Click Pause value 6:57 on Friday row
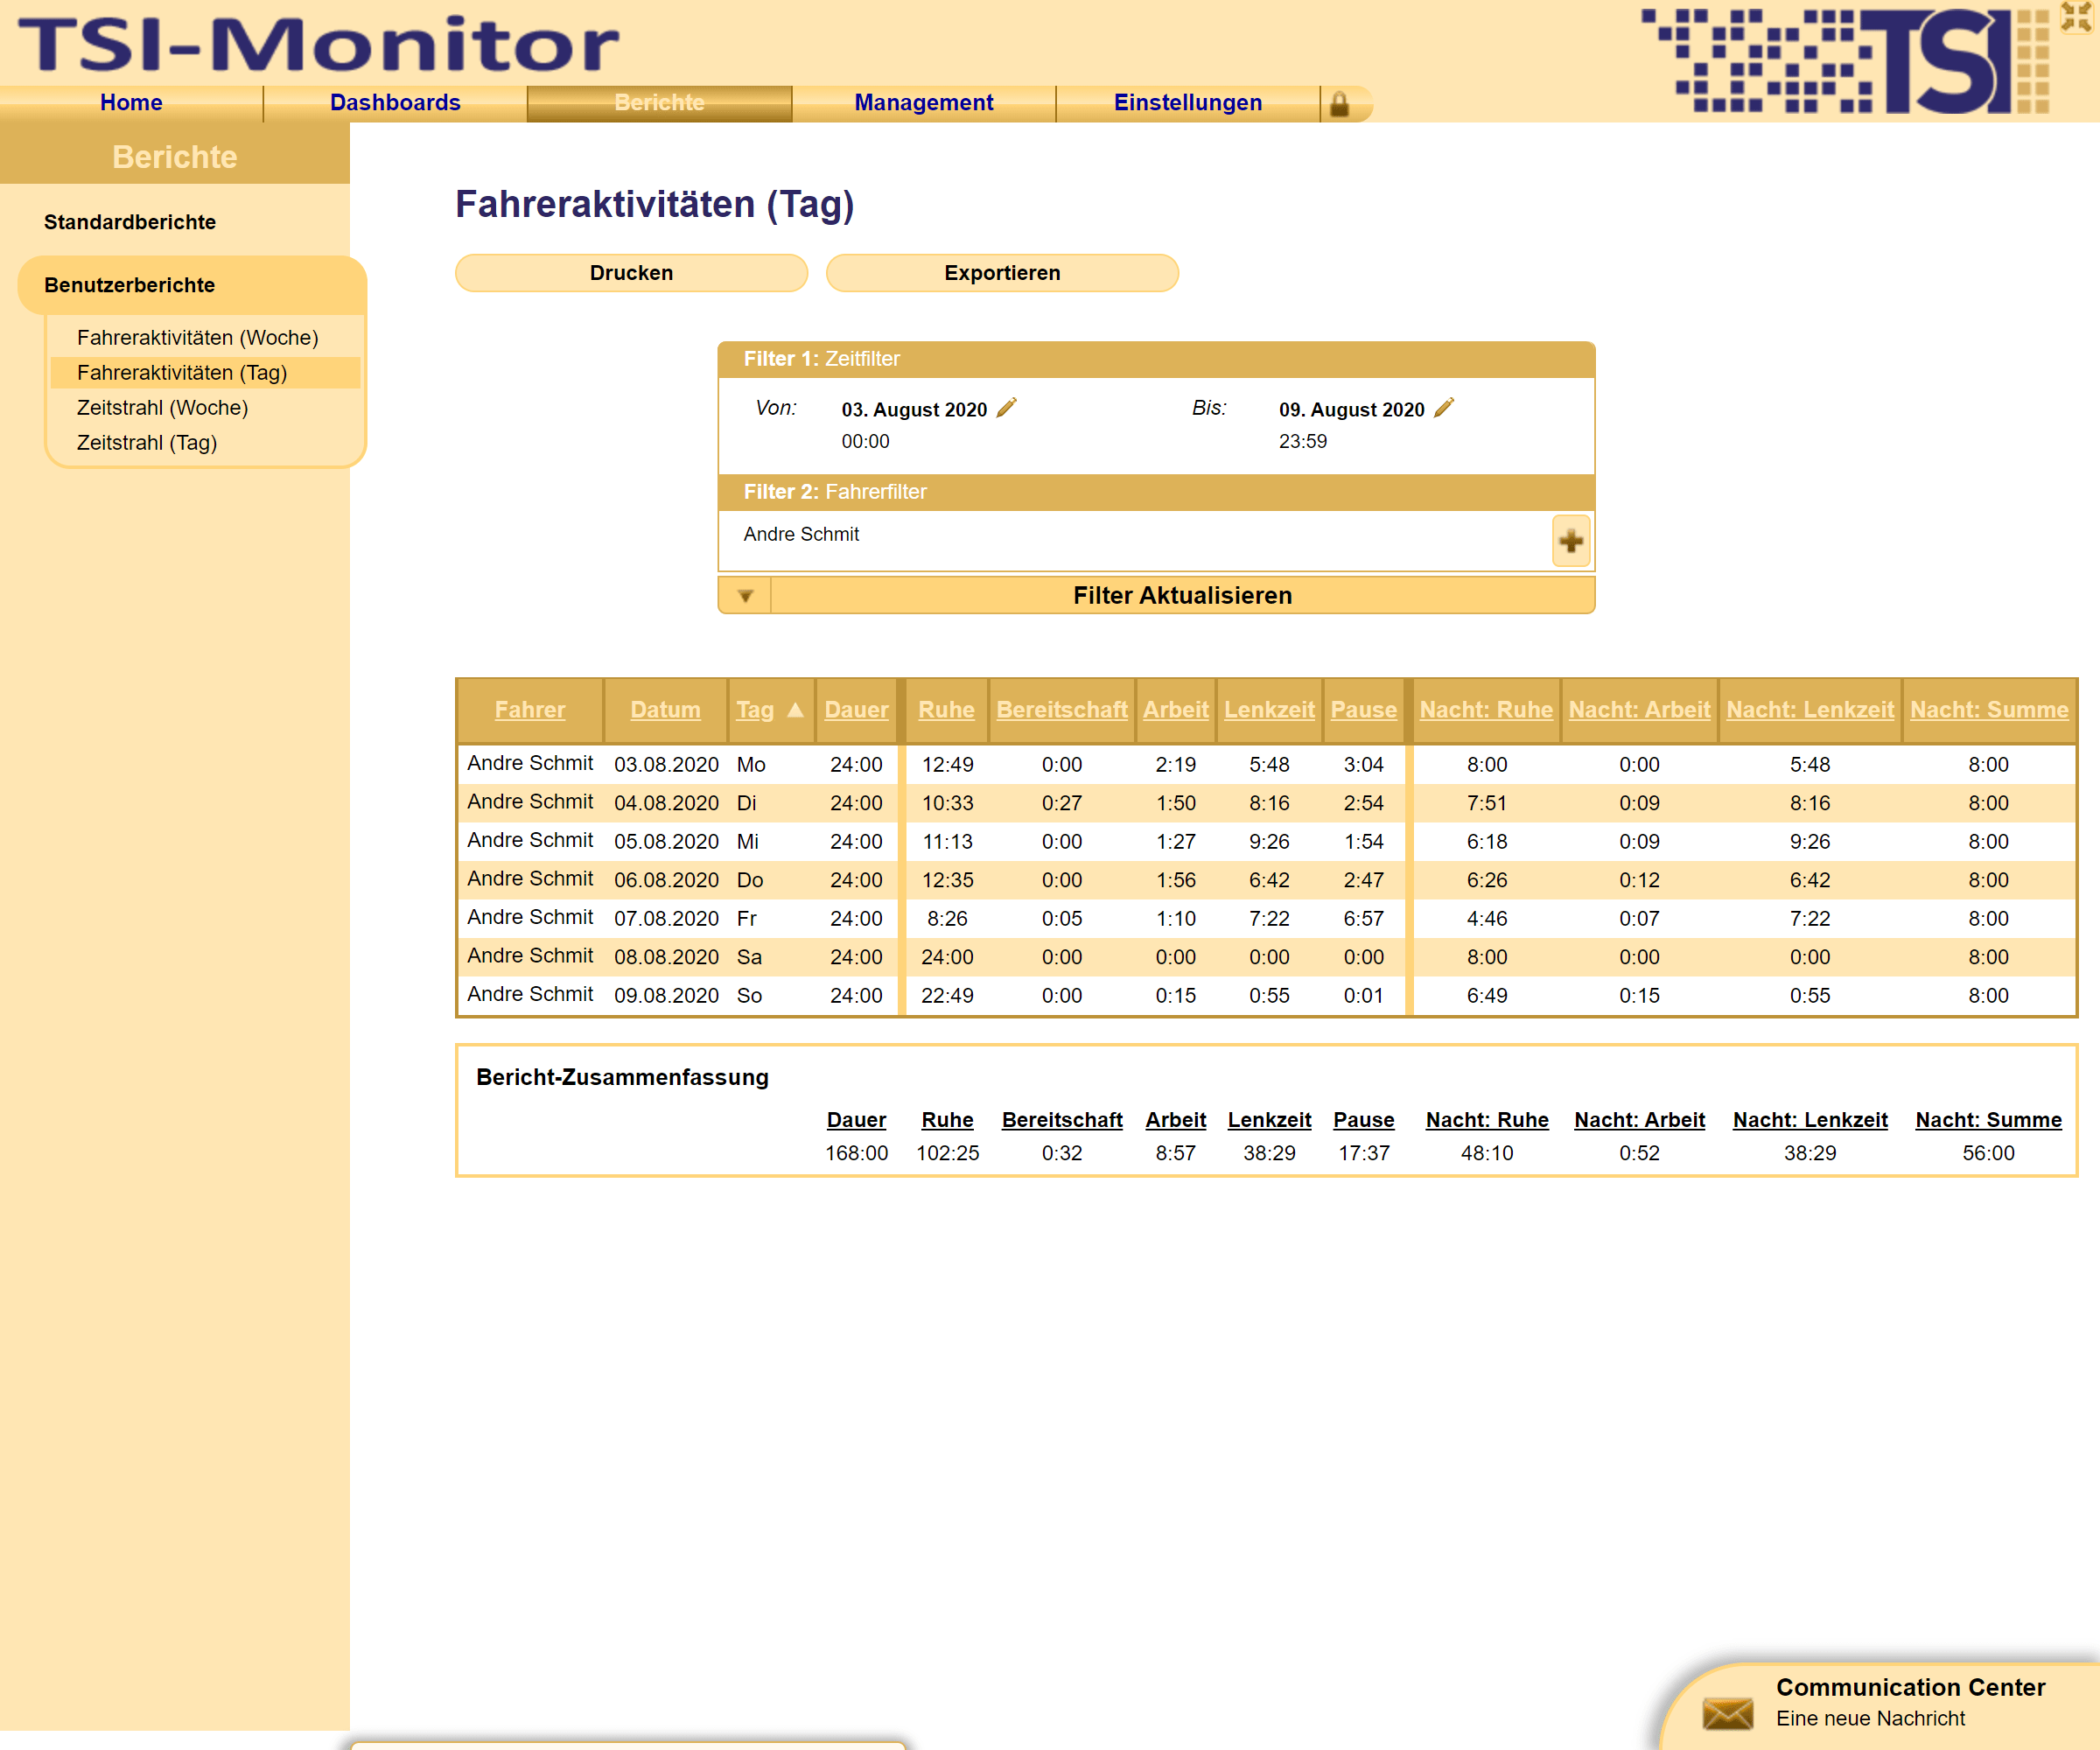Image resolution: width=2100 pixels, height=1750 pixels. click(1364, 918)
